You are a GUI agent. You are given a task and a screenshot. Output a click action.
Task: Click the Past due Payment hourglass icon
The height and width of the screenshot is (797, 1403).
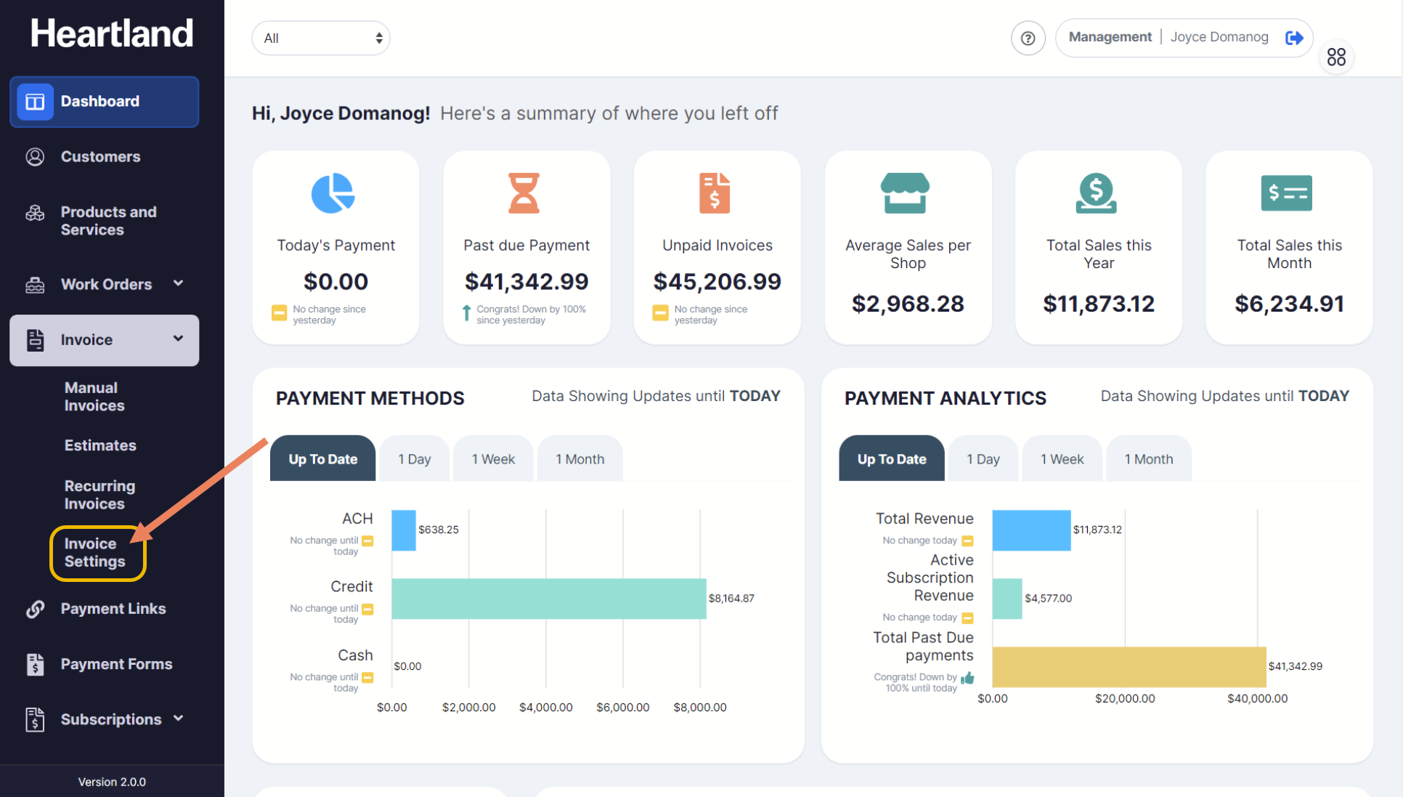point(524,193)
